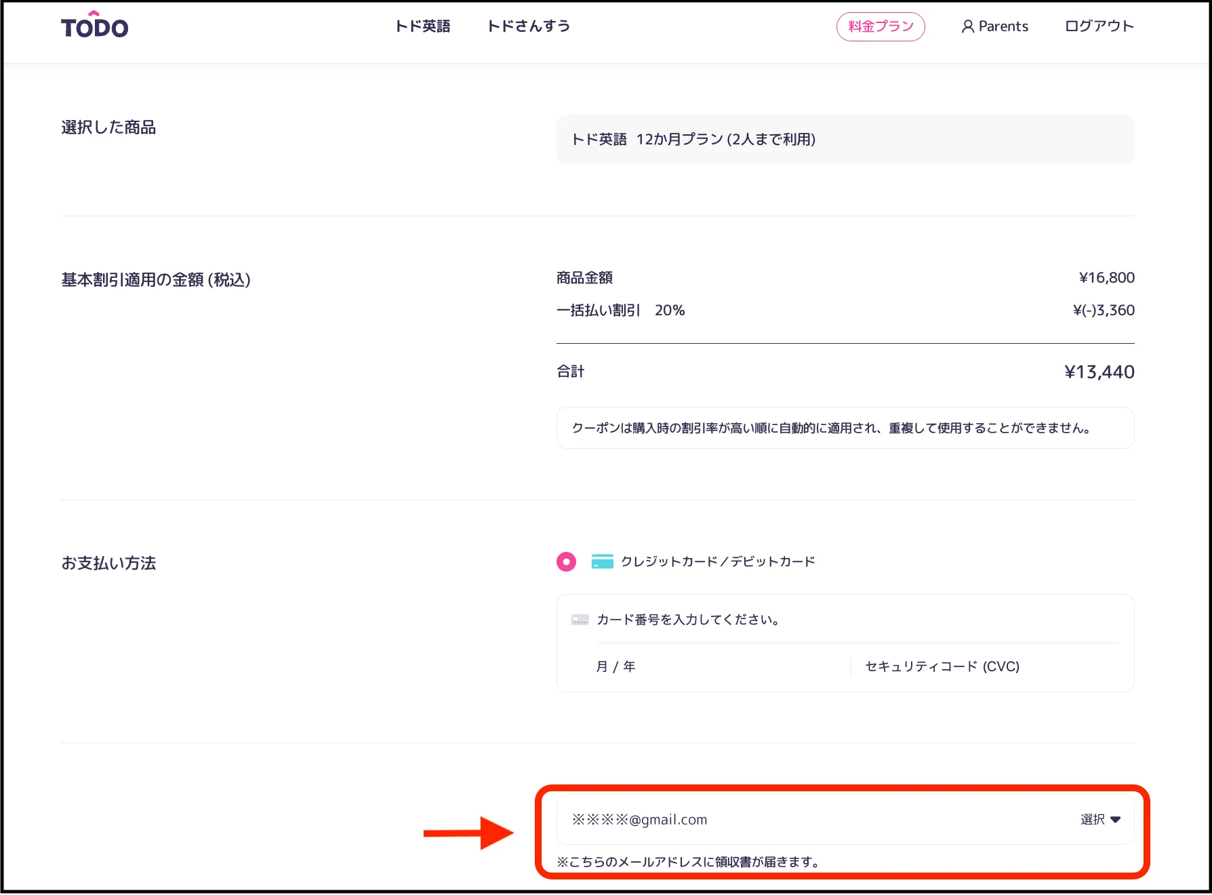Click the ログアウト link

pyautogui.click(x=1099, y=26)
